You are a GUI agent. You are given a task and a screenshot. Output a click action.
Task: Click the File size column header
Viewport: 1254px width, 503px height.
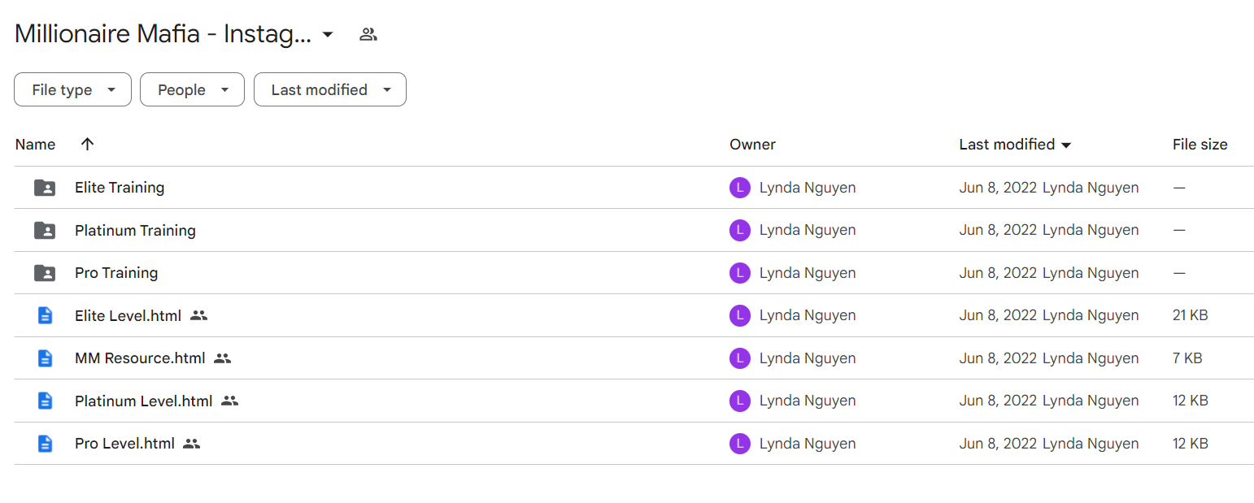coord(1200,145)
